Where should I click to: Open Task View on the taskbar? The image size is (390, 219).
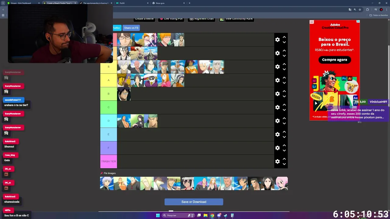(199, 215)
